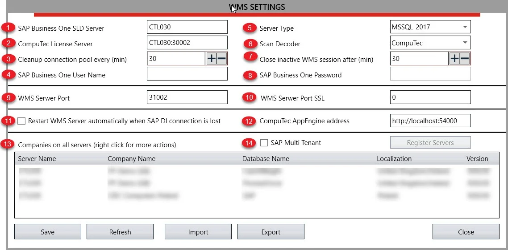Click the Refresh button
Image resolution: width=508 pixels, height=250 pixels.
click(120, 232)
